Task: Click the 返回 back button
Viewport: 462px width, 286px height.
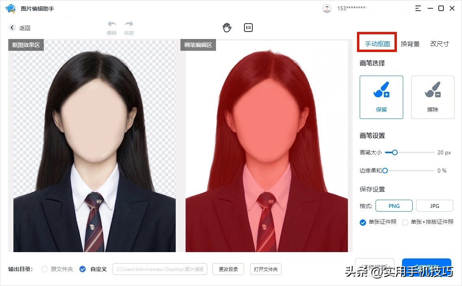Action: click(19, 28)
